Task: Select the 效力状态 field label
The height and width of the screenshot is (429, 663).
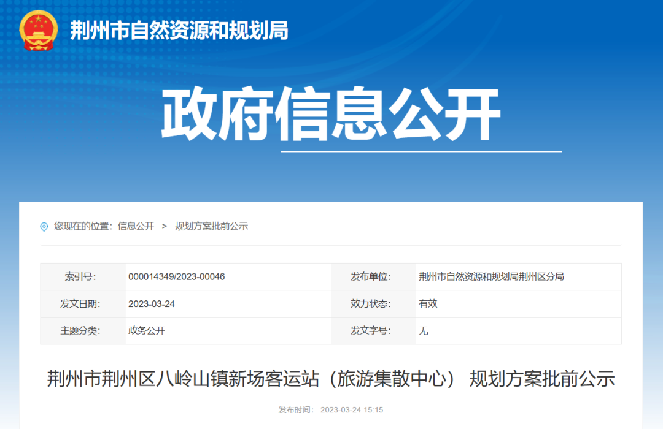Action: click(x=371, y=304)
